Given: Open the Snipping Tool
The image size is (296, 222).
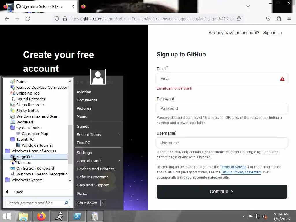Looking at the screenshot, I should coord(25,93).
